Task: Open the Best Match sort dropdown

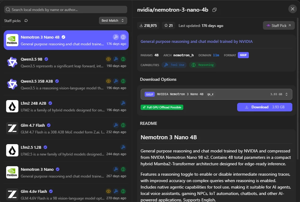Action: click(113, 21)
